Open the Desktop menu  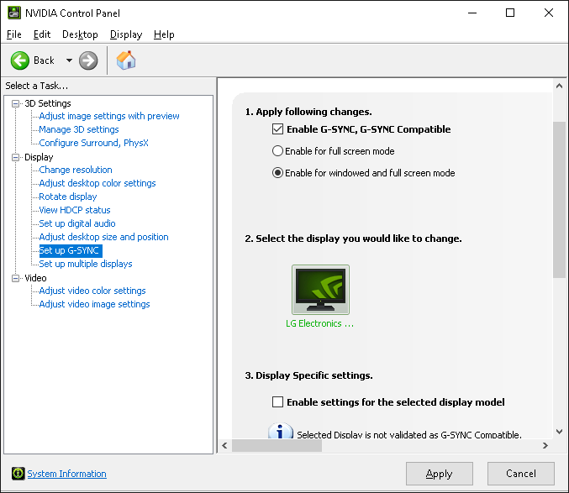pyautogui.click(x=80, y=34)
